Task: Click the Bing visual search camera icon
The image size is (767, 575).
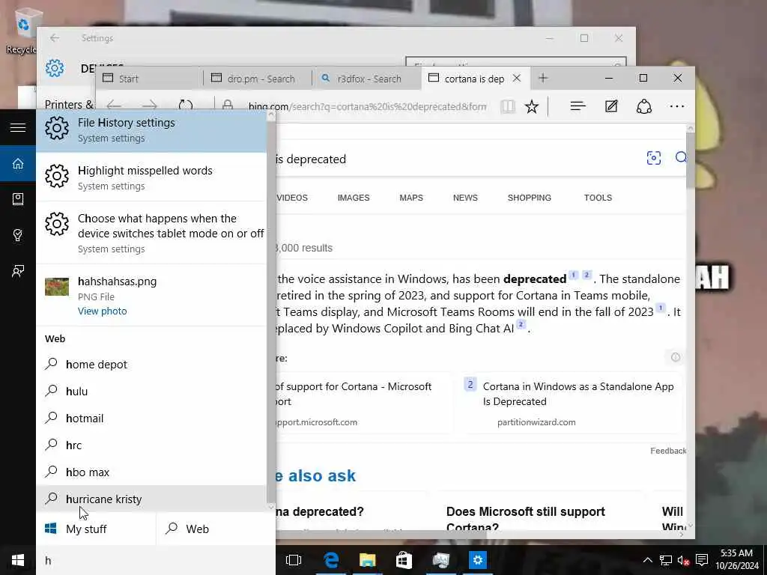Action: [x=653, y=158]
